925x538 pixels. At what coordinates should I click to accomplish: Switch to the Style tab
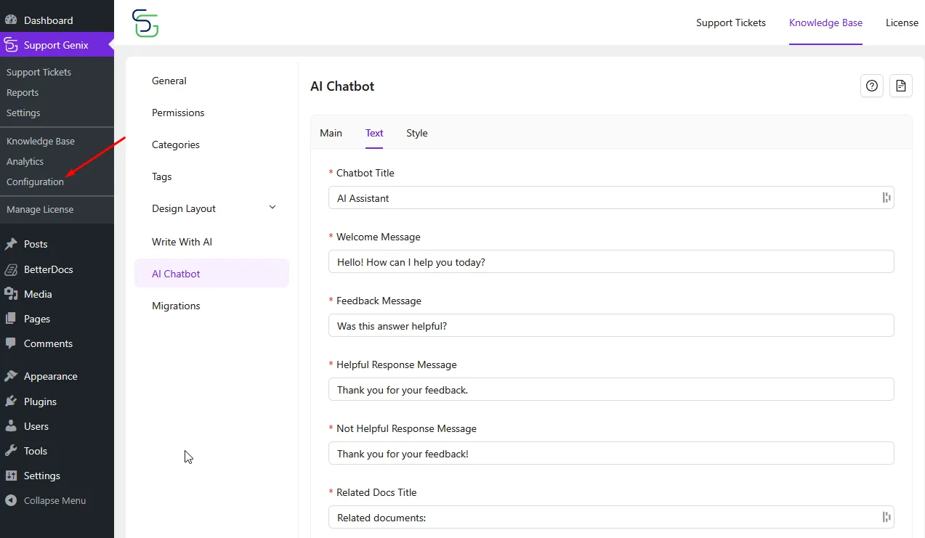point(416,133)
